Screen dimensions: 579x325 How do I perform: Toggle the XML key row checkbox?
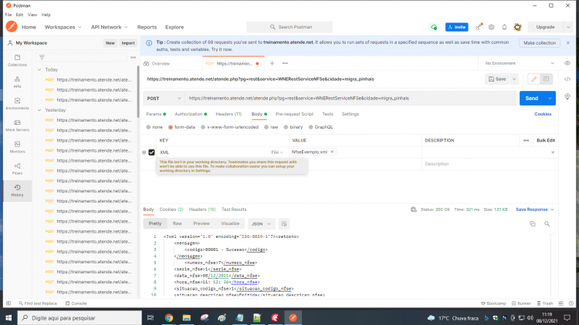pos(151,152)
